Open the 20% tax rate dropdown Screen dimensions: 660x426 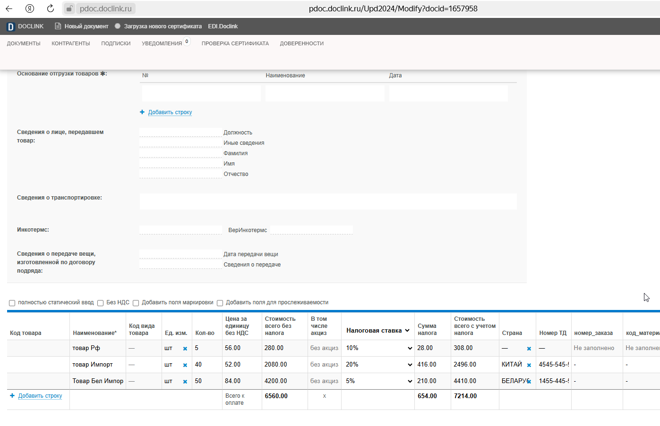coord(379,365)
